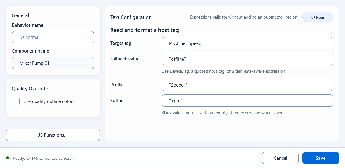This screenshot has height=168, width=345.
Task: Save the behavior configuration
Action: pos(320,158)
